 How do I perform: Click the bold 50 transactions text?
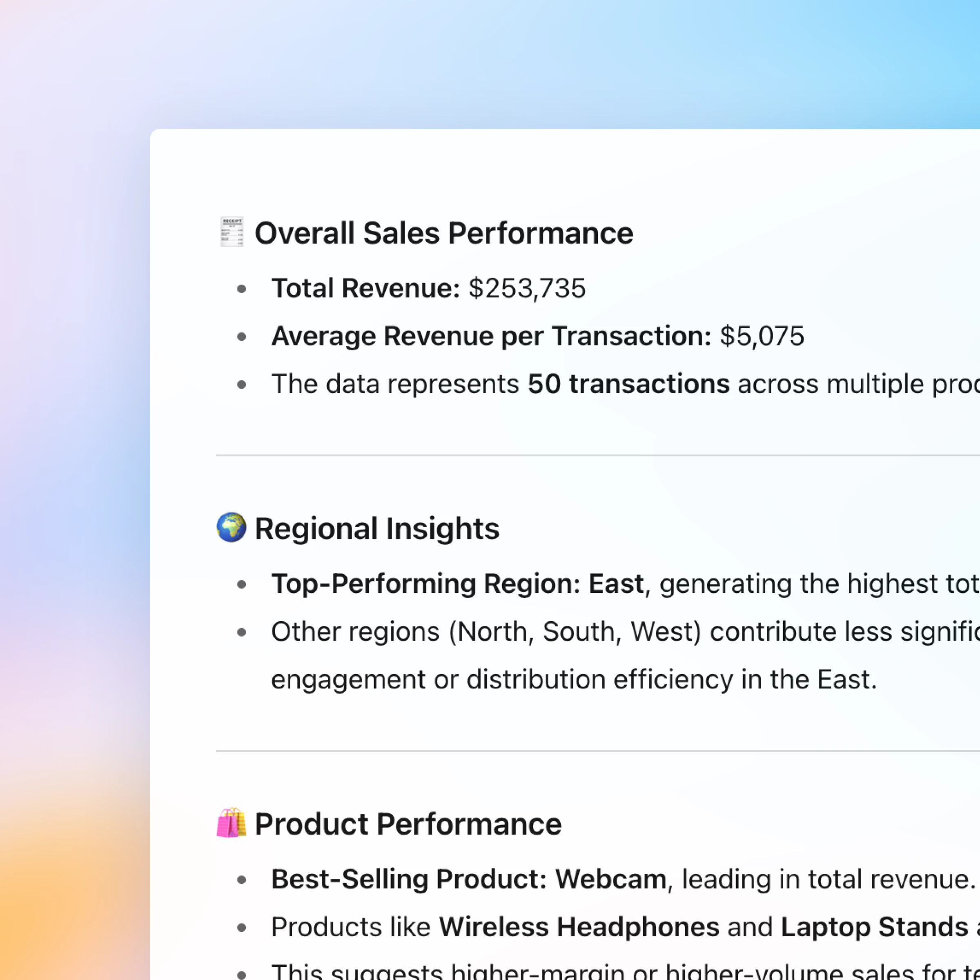point(628,383)
